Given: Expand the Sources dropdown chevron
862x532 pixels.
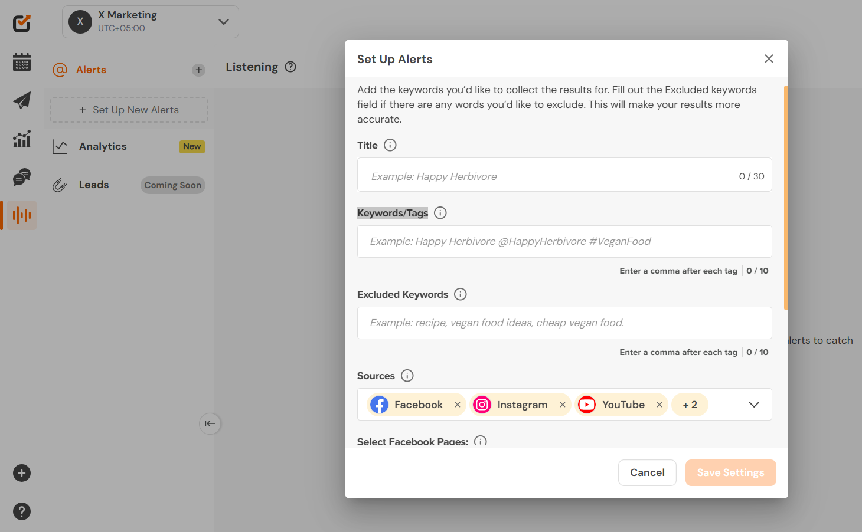Looking at the screenshot, I should (754, 405).
